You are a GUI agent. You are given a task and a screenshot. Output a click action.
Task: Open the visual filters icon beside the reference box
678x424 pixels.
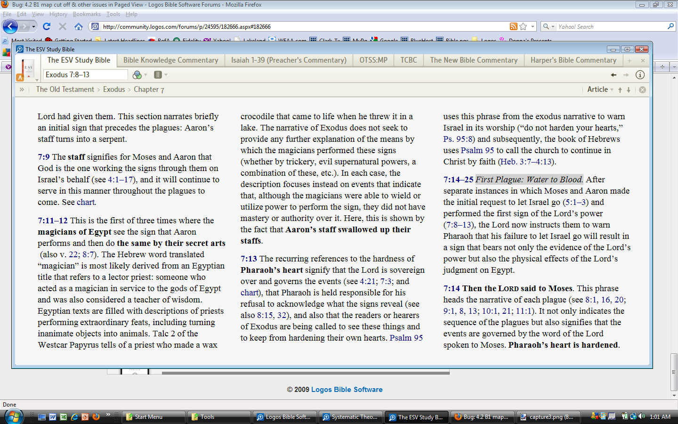pyautogui.click(x=137, y=74)
